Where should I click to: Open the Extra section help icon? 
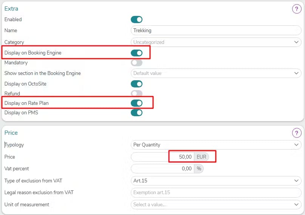coord(296,9)
